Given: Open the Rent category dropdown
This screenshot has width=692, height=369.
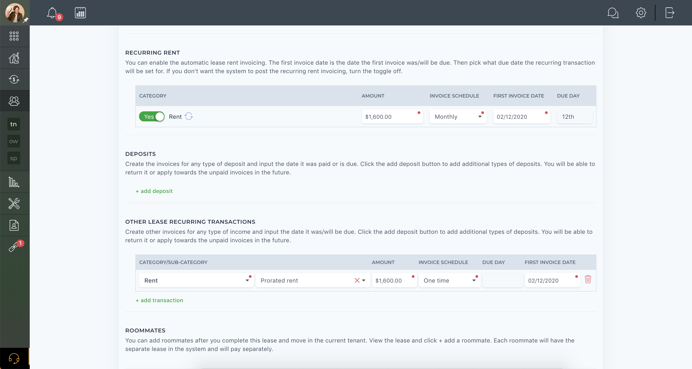Looking at the screenshot, I should click(196, 280).
